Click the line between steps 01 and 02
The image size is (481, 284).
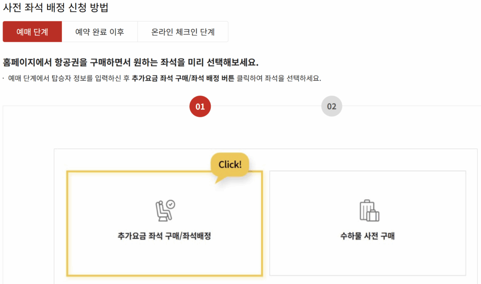(x=266, y=106)
